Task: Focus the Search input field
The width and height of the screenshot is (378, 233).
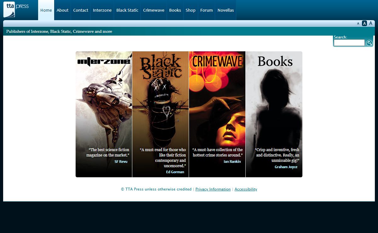Action: click(x=349, y=43)
